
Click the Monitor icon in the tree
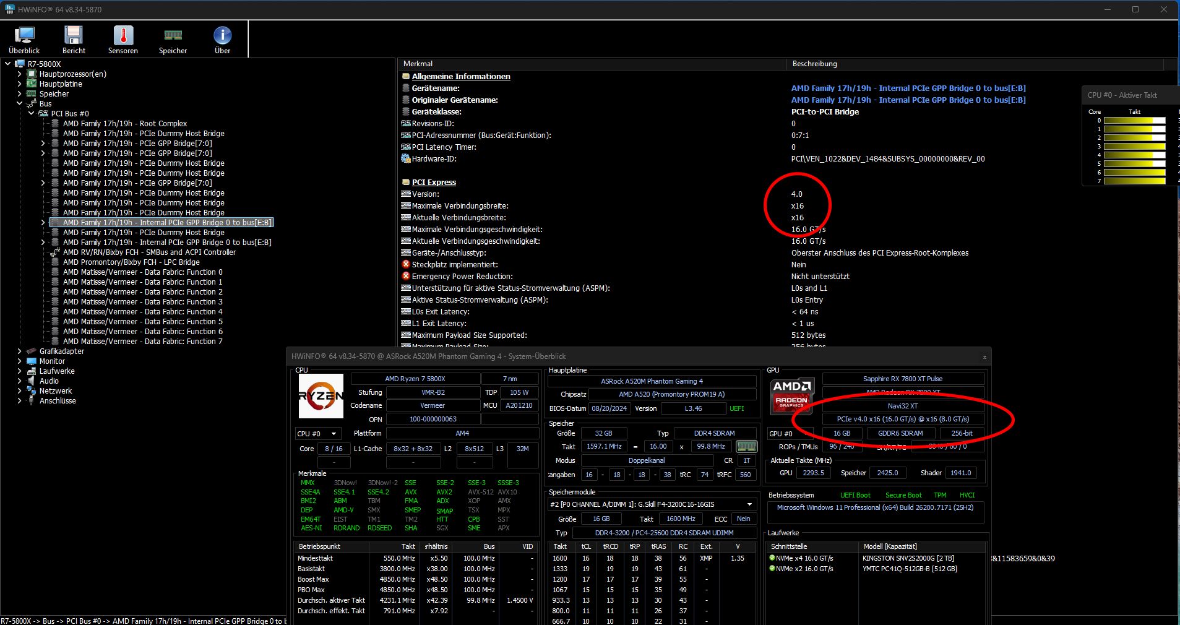click(x=32, y=361)
